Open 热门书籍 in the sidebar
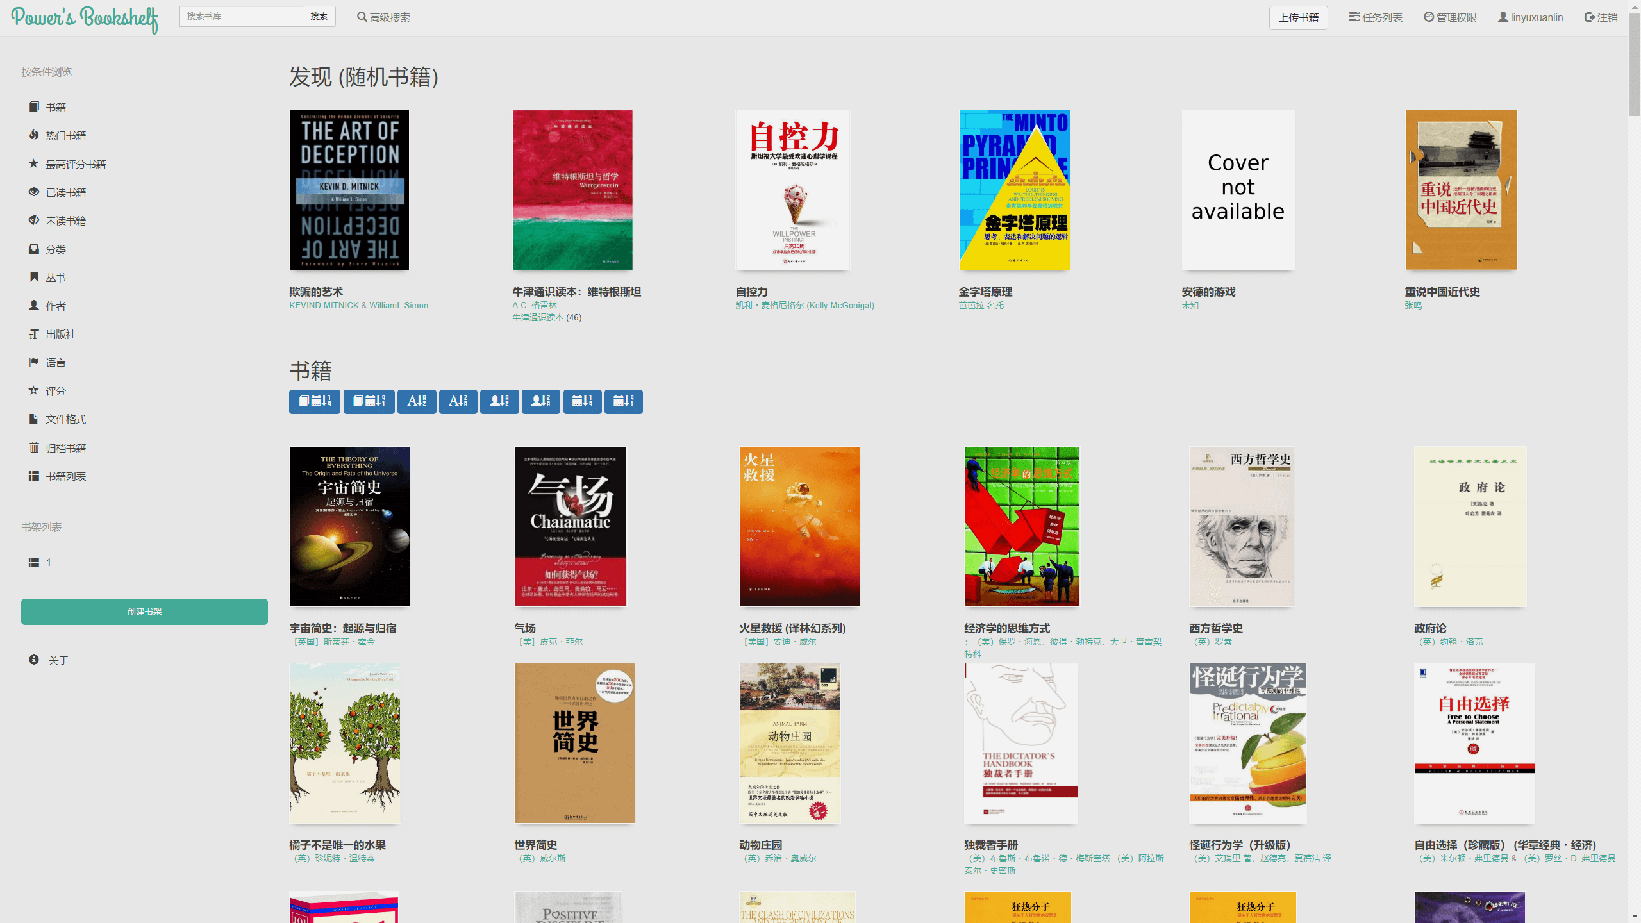This screenshot has width=1641, height=923. [x=65, y=135]
